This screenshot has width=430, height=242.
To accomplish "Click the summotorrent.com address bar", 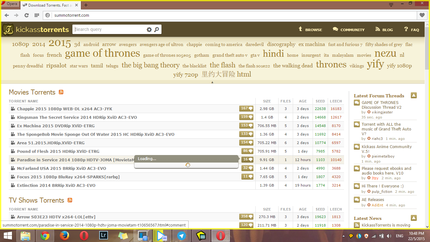I will (229, 15).
